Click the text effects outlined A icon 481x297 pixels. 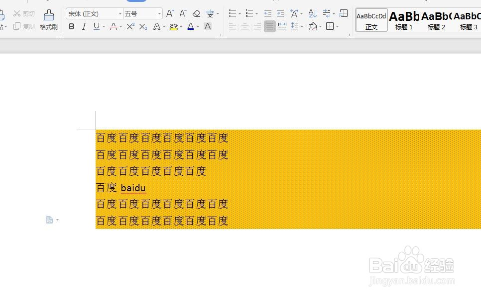click(157, 27)
